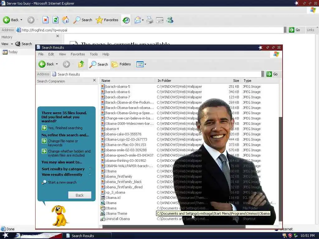Close the Search Companion pane
319x239 pixels.
[94, 80]
